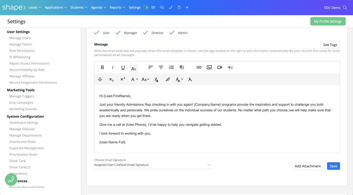Apply superscript formatting

122,79
